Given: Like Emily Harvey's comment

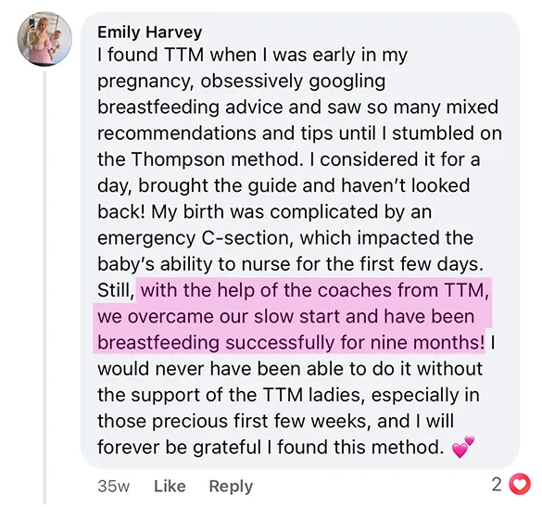Looking at the screenshot, I should 170,486.
